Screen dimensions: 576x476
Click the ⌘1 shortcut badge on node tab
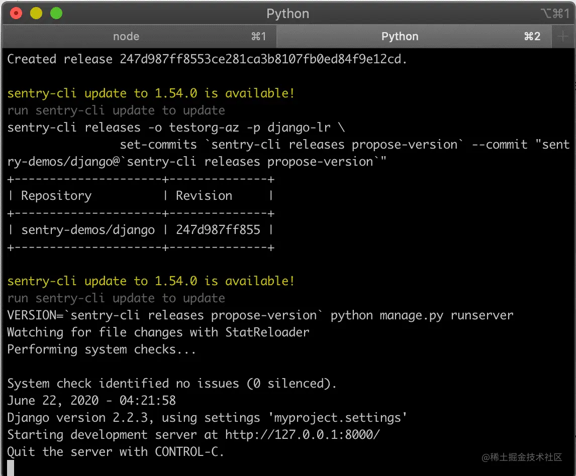pyautogui.click(x=258, y=36)
